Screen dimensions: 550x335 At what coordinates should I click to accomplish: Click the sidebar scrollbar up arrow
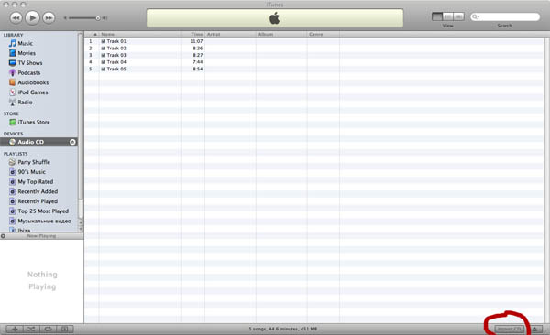(x=81, y=222)
